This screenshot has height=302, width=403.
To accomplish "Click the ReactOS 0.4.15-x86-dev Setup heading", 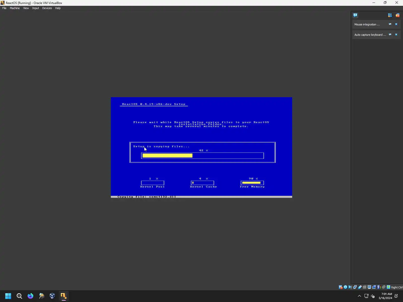I will pyautogui.click(x=154, y=104).
